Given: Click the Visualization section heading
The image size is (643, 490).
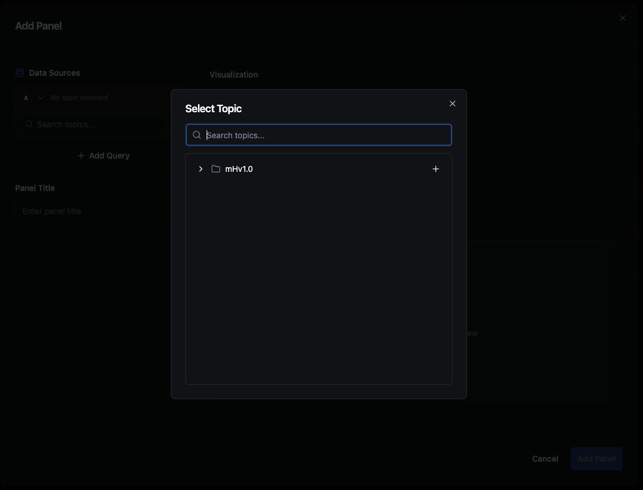Looking at the screenshot, I should click(234, 75).
